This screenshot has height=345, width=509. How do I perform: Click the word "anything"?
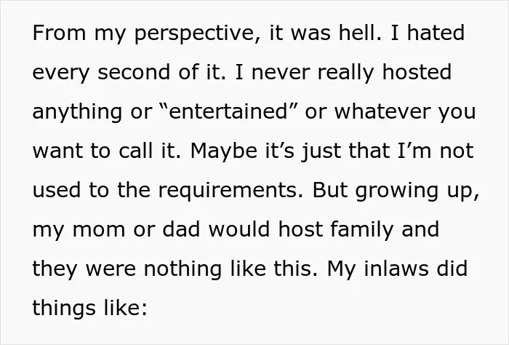tap(77, 112)
